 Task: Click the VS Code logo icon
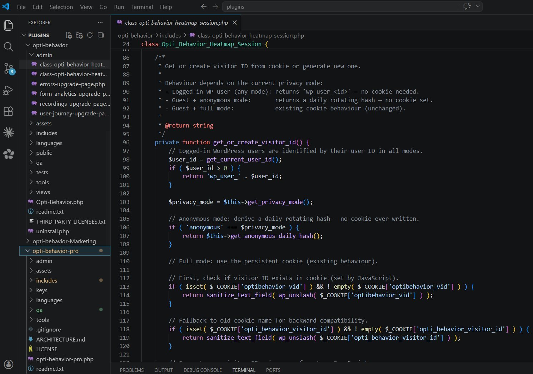(x=6, y=6)
